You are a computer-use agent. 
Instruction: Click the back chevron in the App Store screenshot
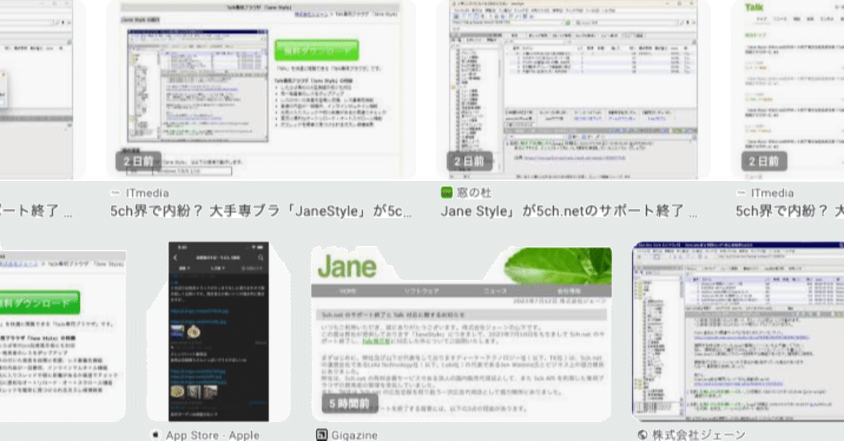coord(175,257)
